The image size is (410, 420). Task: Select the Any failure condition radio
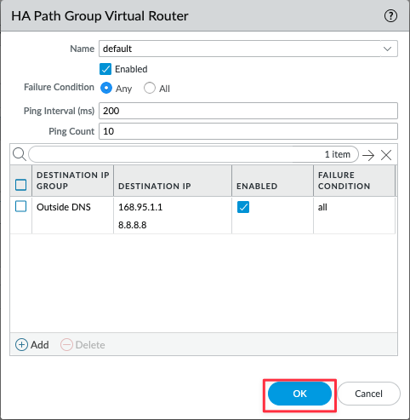[106, 88]
